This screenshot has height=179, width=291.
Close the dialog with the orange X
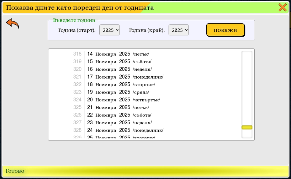pyautogui.click(x=283, y=8)
